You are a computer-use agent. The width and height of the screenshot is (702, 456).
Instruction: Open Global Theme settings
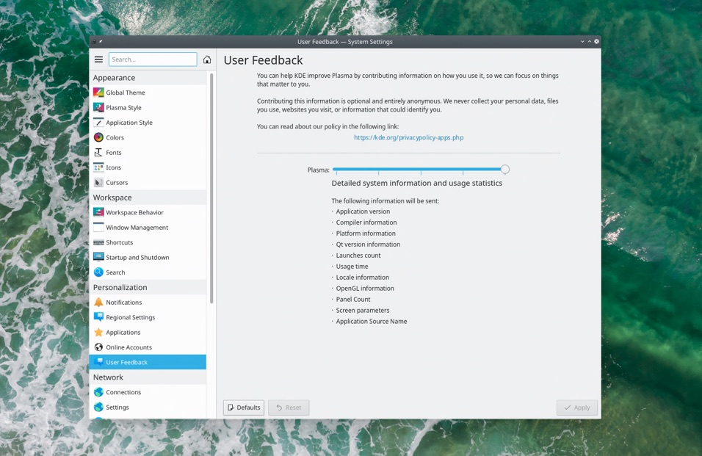pyautogui.click(x=125, y=93)
